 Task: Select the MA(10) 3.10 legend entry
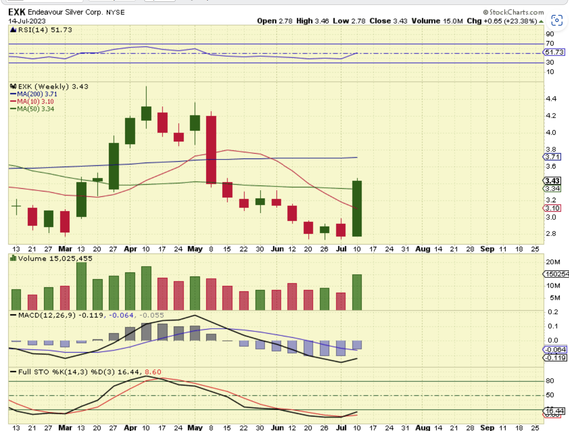pyautogui.click(x=32, y=101)
